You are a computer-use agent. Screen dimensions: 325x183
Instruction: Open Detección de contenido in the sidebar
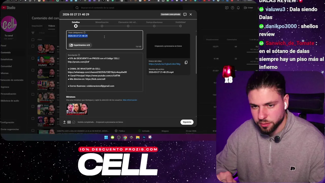click(12, 80)
